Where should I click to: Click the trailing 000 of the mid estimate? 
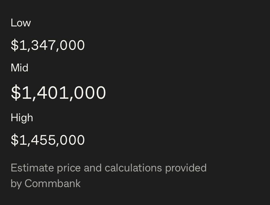(90, 93)
